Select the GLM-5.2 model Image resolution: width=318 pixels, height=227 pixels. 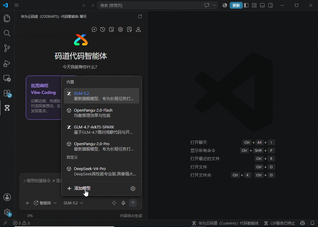(102, 96)
